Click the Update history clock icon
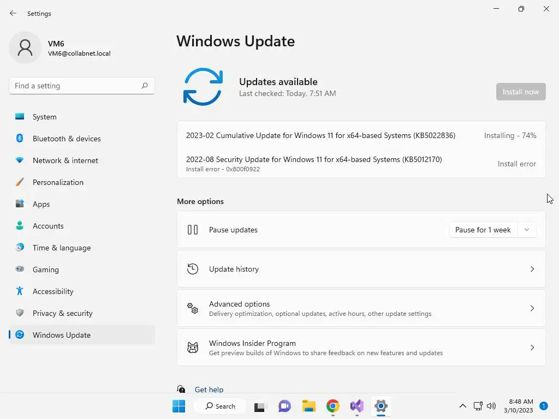559x419 pixels. (193, 269)
